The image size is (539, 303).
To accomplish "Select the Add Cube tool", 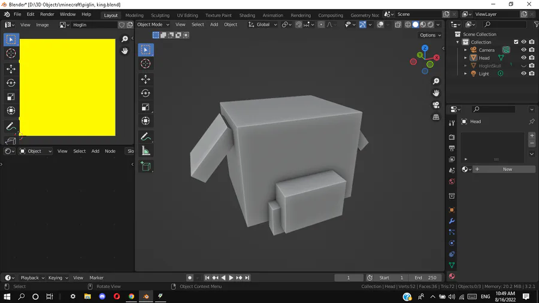I will (146, 166).
